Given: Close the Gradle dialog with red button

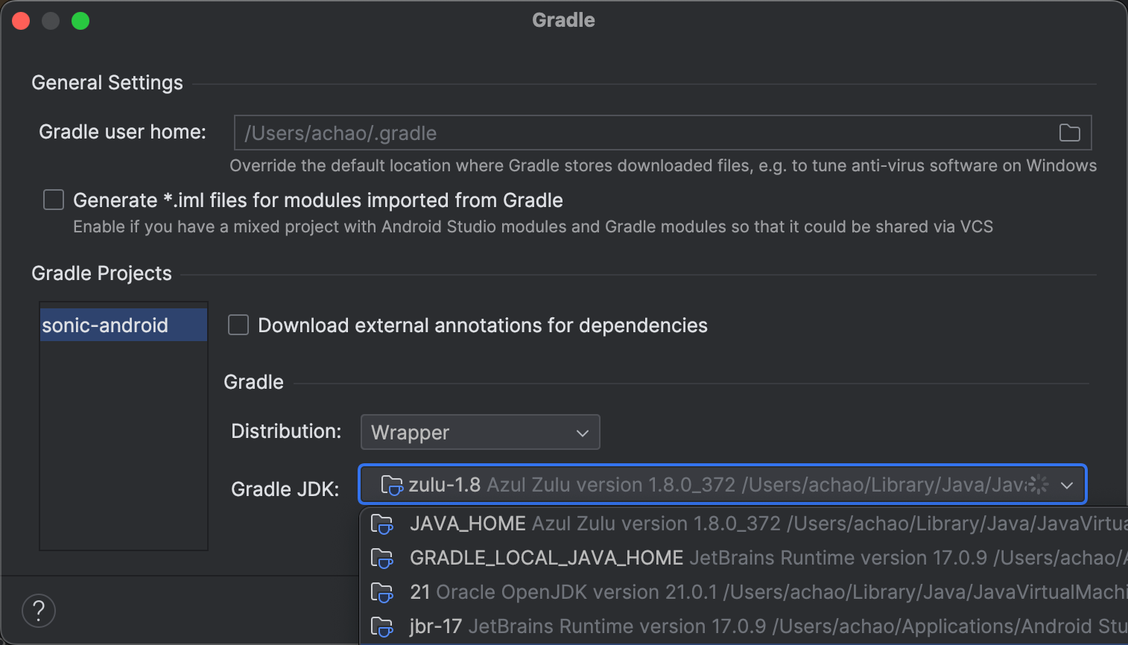Looking at the screenshot, I should tap(21, 21).
